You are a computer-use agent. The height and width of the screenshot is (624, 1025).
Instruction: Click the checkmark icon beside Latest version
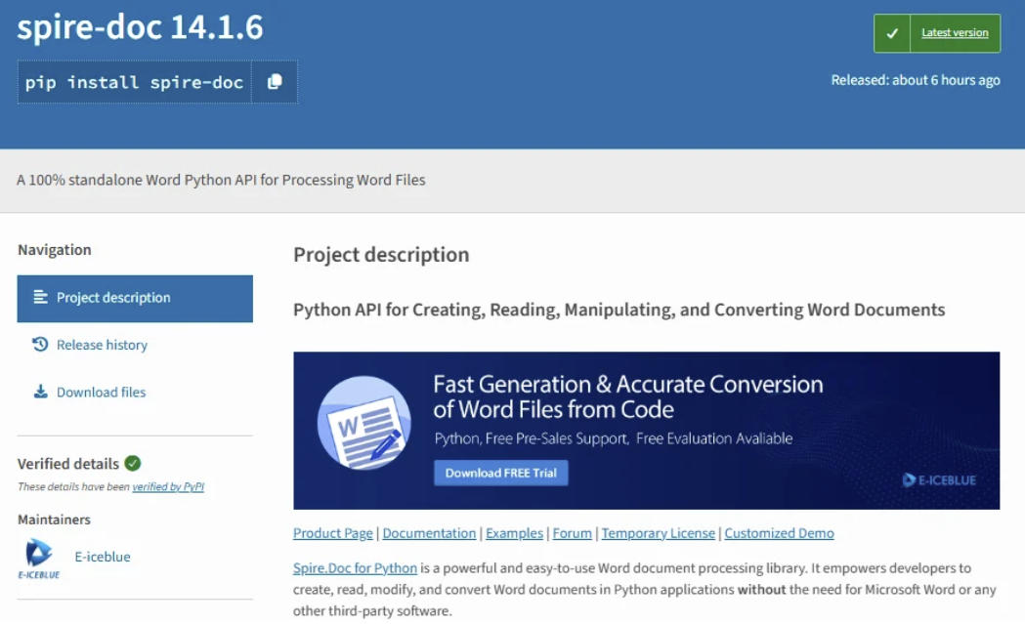click(x=892, y=32)
